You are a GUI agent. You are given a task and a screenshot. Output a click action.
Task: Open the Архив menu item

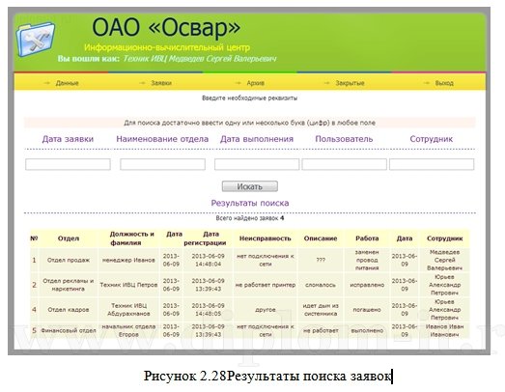pyautogui.click(x=256, y=83)
